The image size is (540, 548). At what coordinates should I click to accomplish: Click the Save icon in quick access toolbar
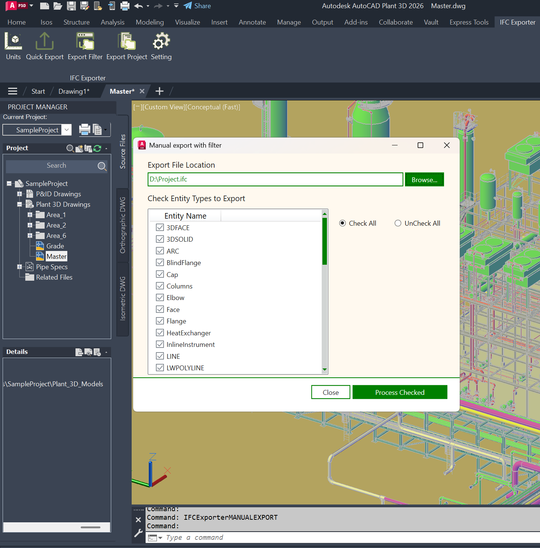click(71, 6)
